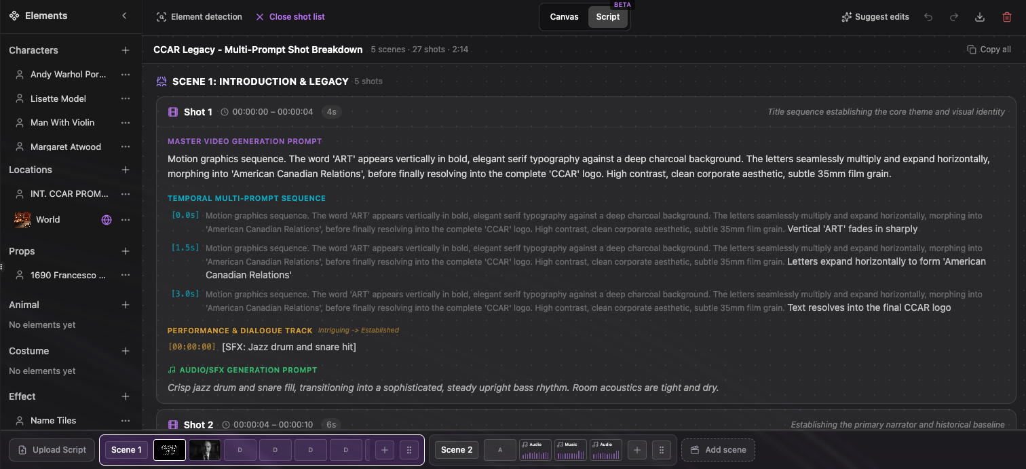Click the portrait shot thumbnail in Scene 1 strip
The height and width of the screenshot is (469, 1026).
point(204,449)
